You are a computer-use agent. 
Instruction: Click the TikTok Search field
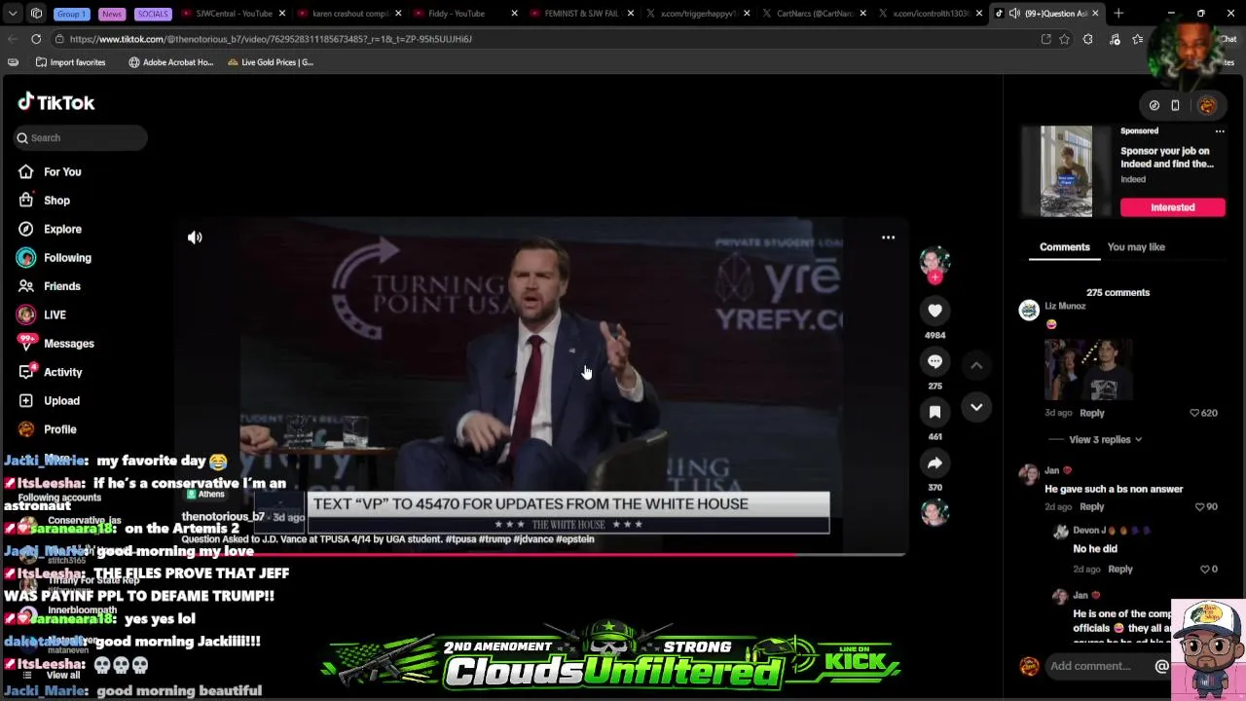pos(80,138)
